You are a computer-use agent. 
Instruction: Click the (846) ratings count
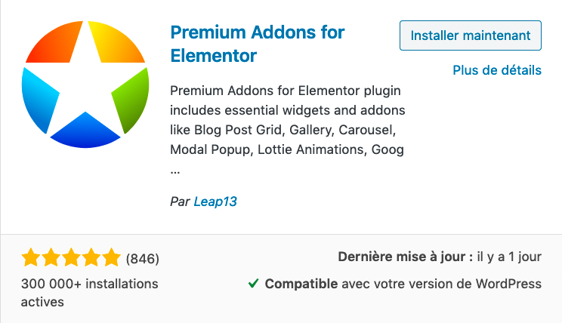tap(143, 259)
